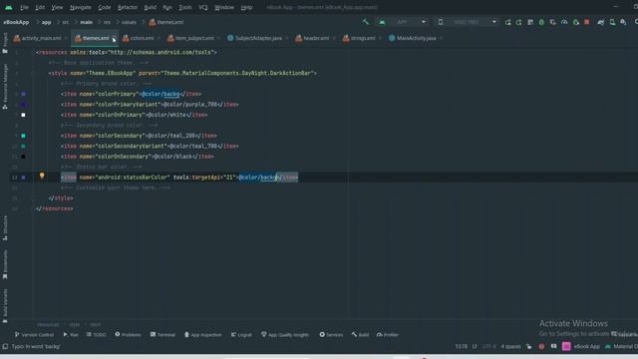Click the Project tool window sidebar icon

(x=5, y=44)
